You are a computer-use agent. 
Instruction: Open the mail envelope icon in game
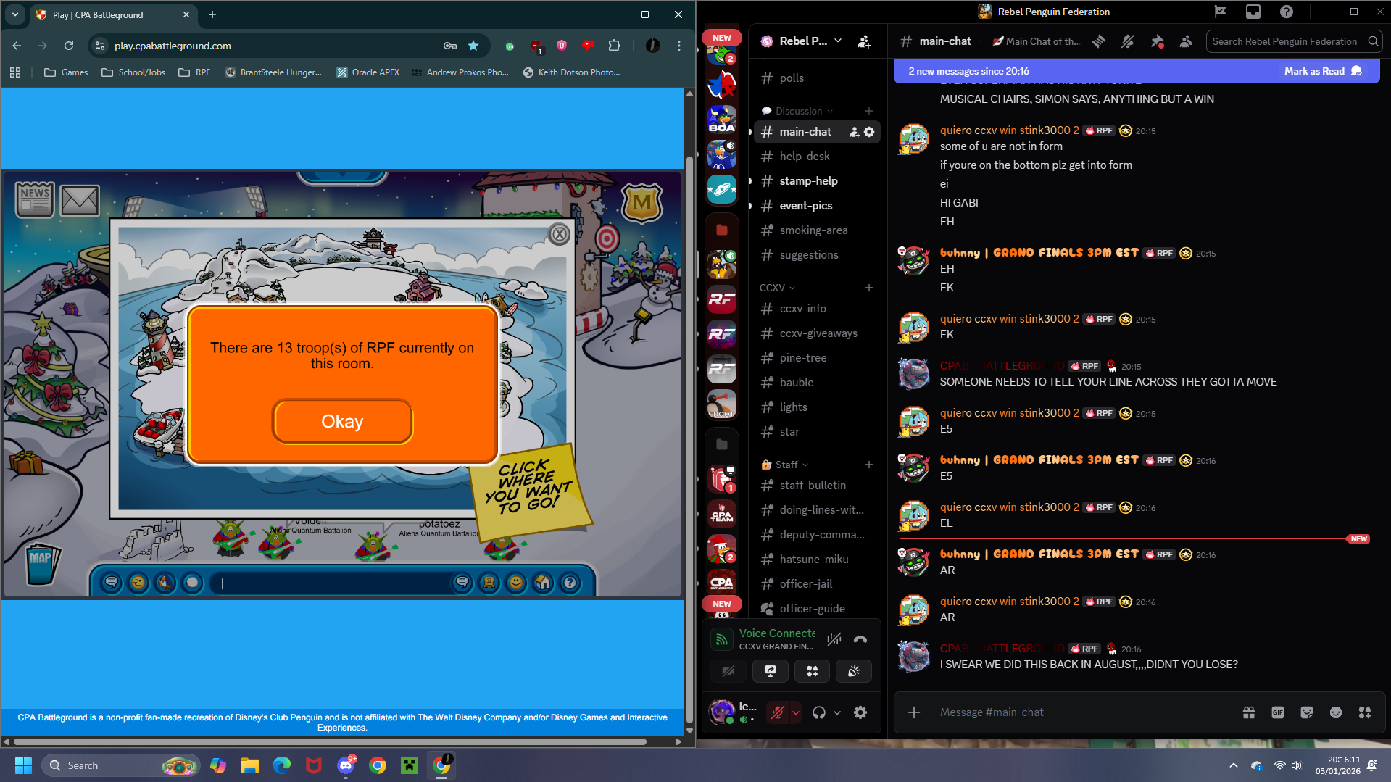point(80,201)
